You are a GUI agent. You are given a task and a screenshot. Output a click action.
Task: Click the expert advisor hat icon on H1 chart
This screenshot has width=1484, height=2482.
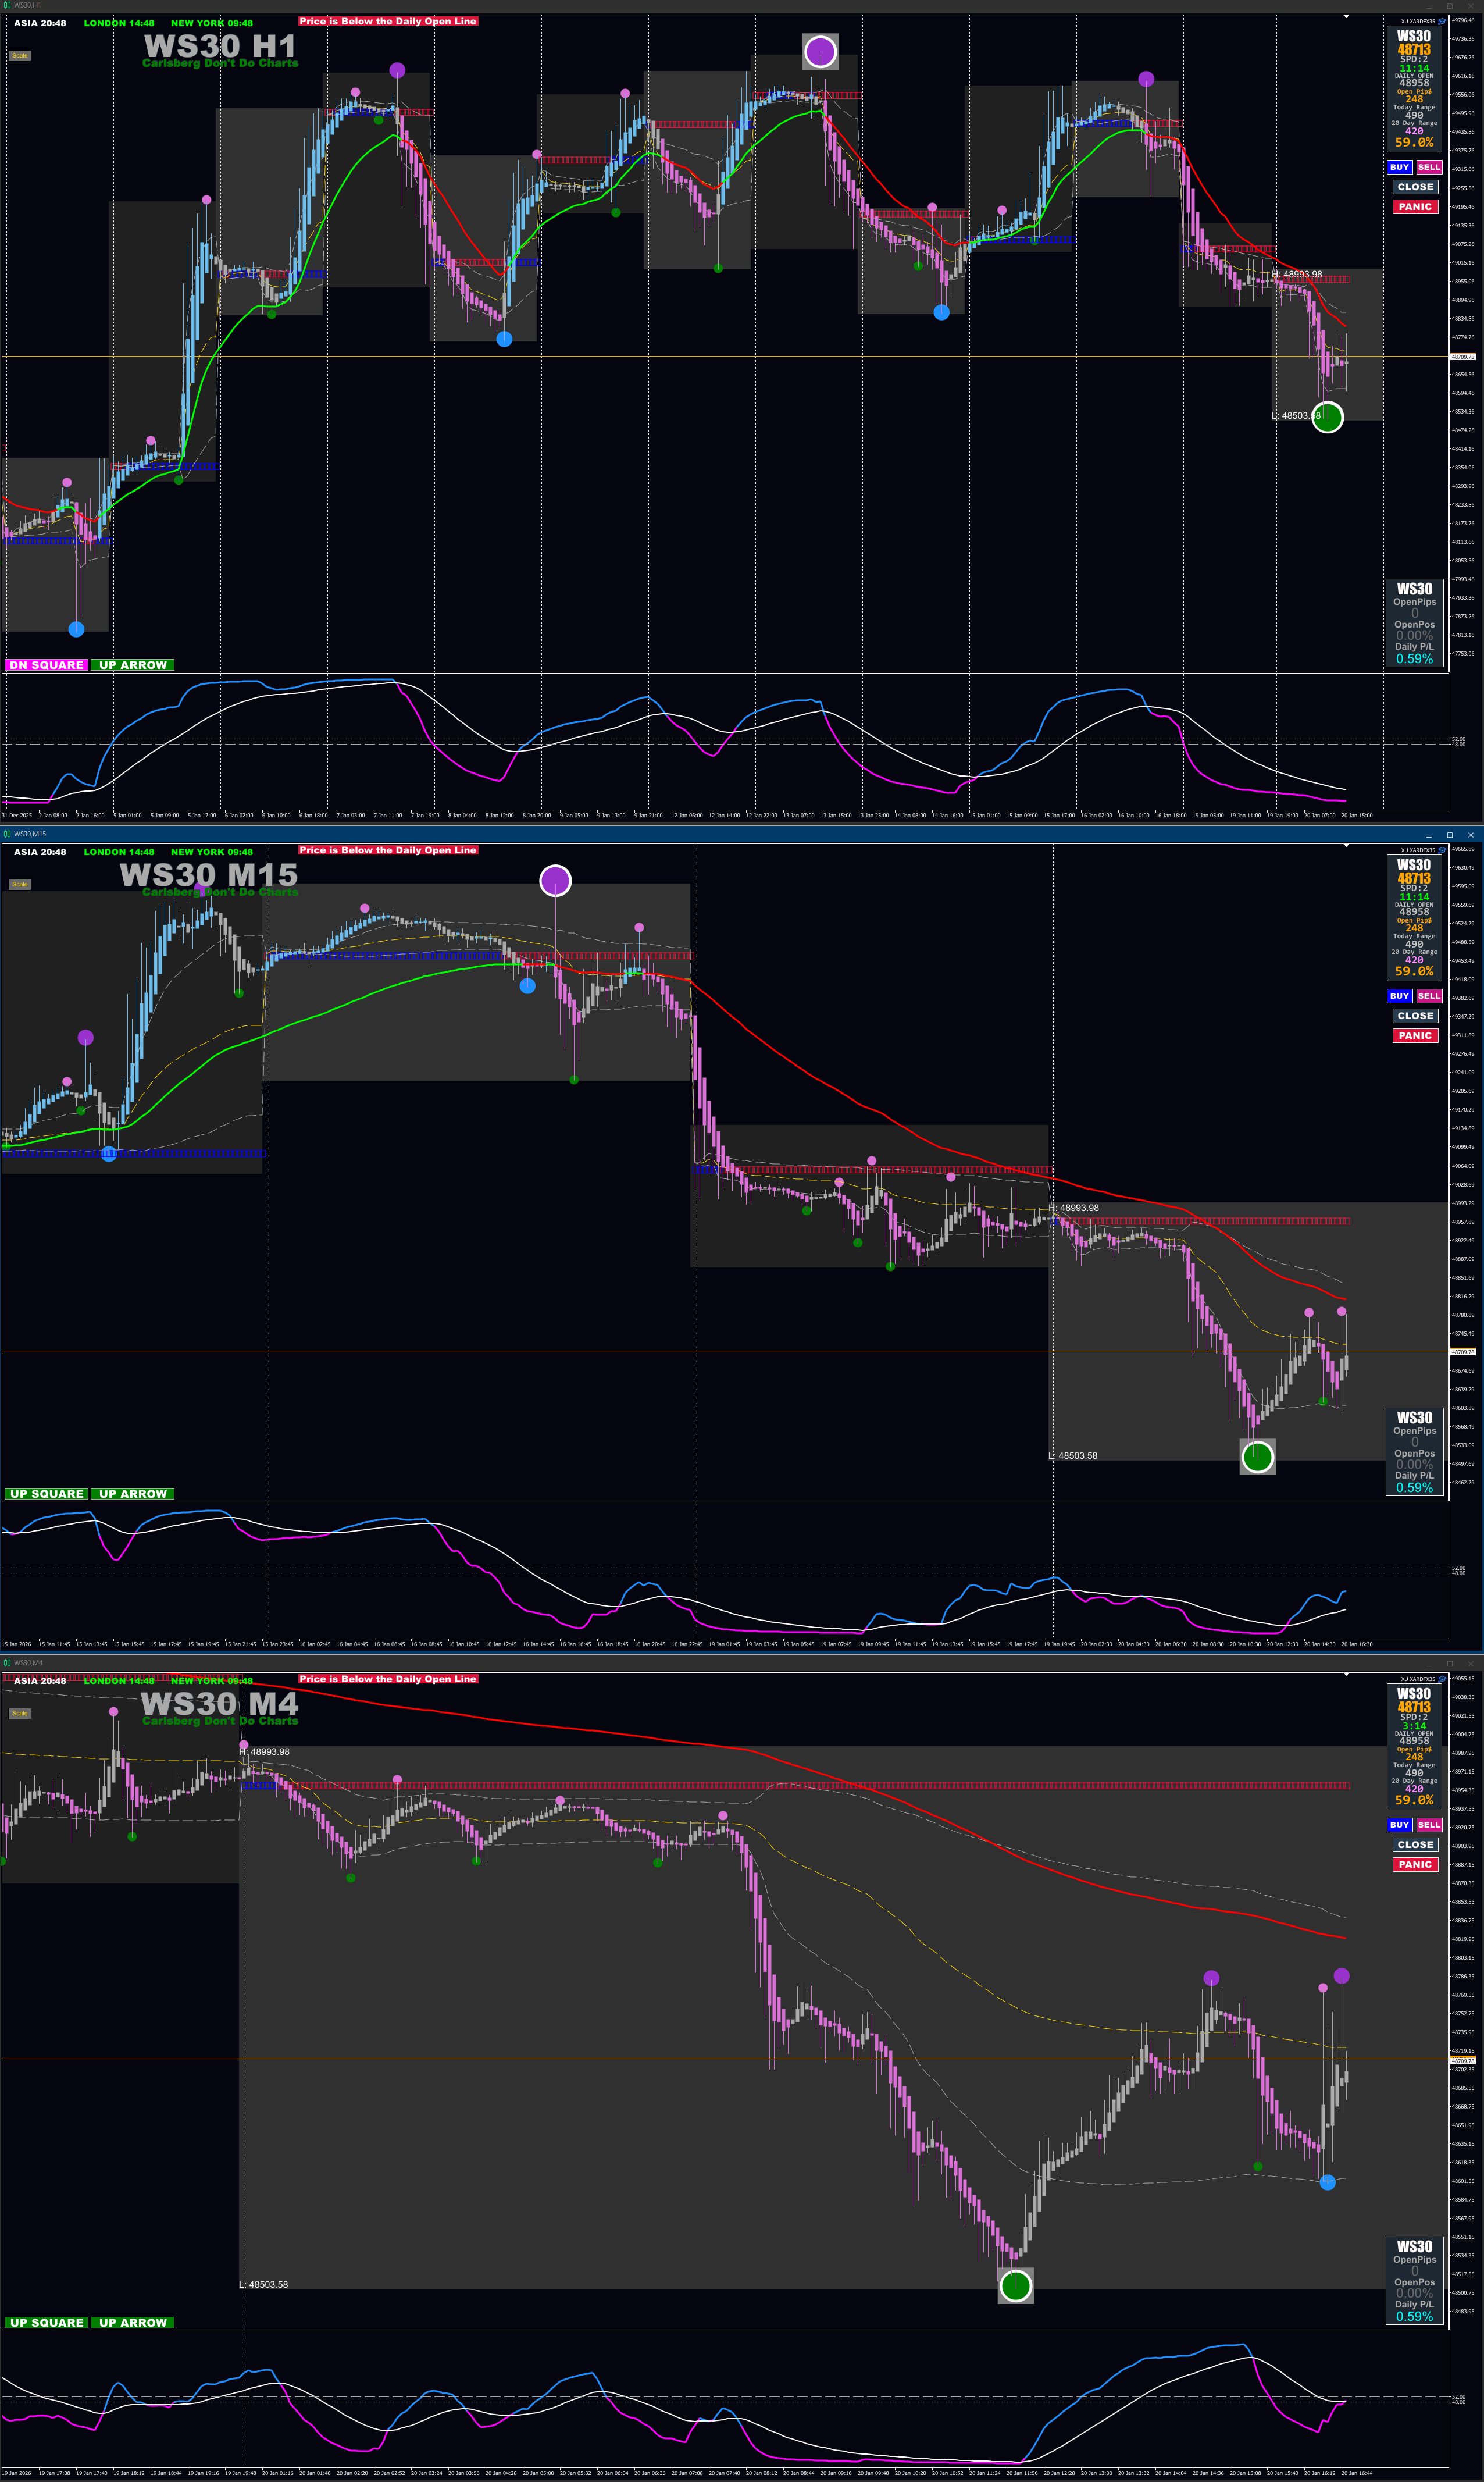1441,21
